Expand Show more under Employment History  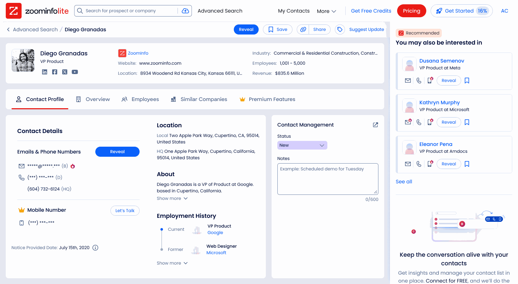tap(172, 263)
